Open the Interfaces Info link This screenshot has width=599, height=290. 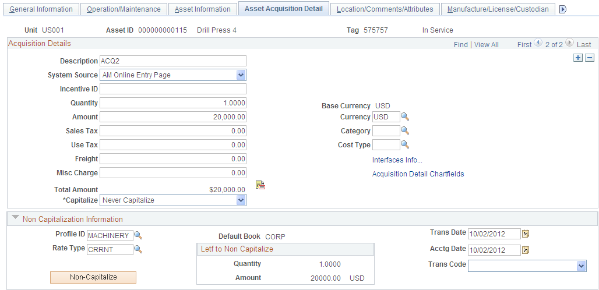(x=397, y=160)
